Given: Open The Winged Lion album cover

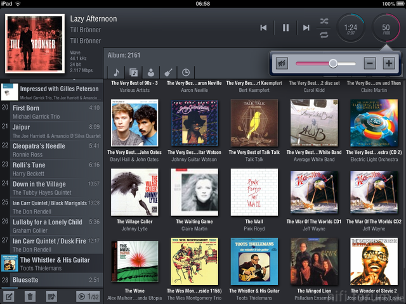Looking at the screenshot, I should click(314, 262).
